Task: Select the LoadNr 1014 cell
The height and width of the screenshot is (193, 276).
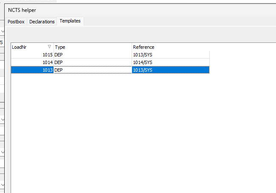Action: click(x=32, y=62)
